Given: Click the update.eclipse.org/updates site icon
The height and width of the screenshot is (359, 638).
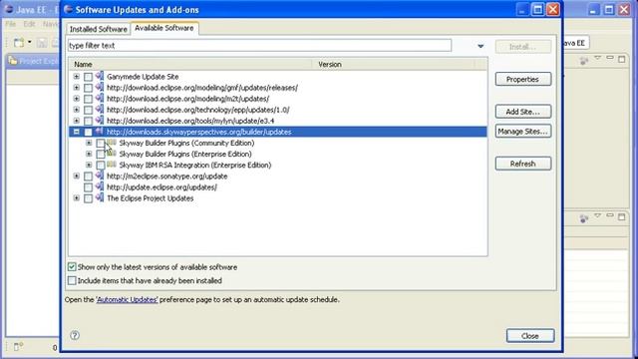Looking at the screenshot, I should point(100,186).
